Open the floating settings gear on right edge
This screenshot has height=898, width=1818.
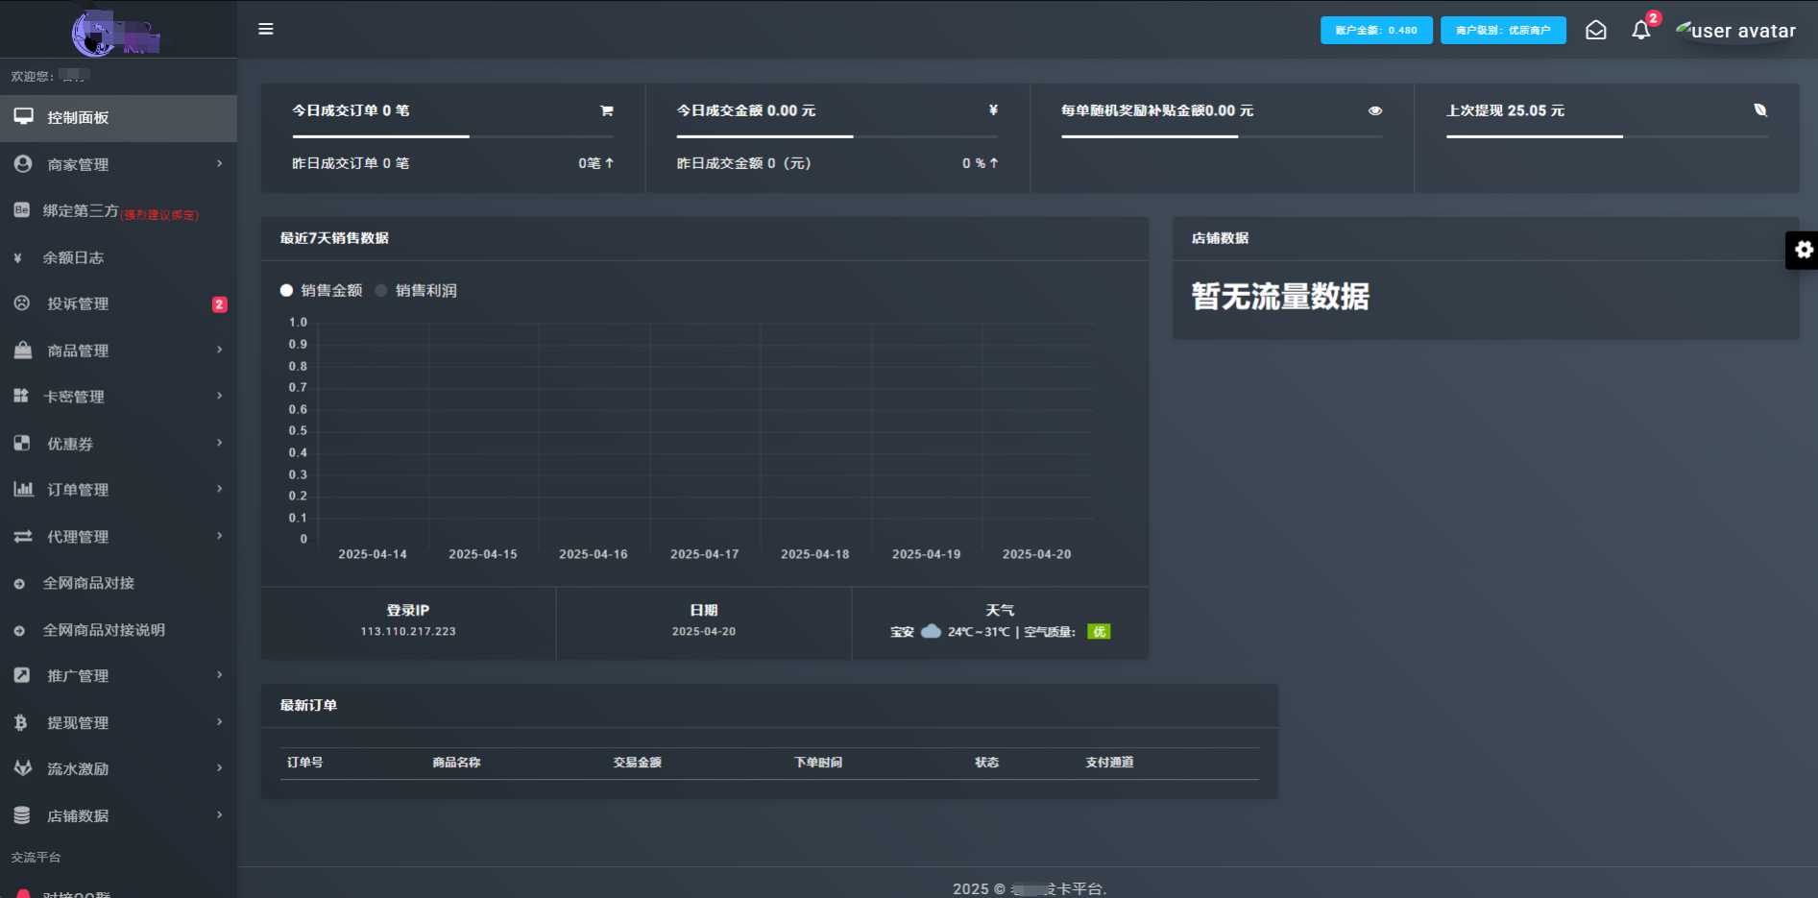pyautogui.click(x=1802, y=250)
